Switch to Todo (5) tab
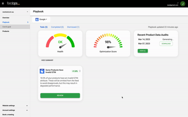Screen dimensions: 188x117 coord(44,27)
